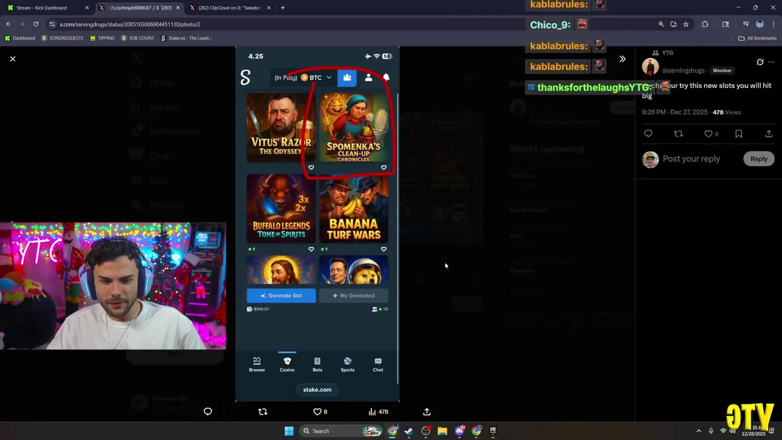The height and width of the screenshot is (440, 782).
Task: Favorite heart under Banana Turf Wars slot
Action: [384, 249]
